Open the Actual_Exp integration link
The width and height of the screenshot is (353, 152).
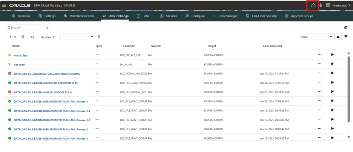pyautogui.click(x=20, y=55)
